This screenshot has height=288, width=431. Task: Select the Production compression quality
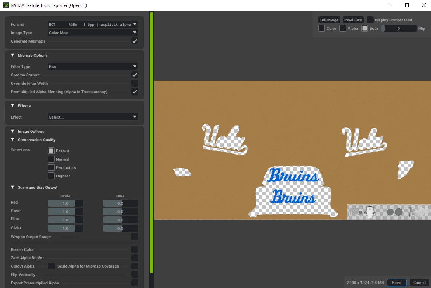51,168
